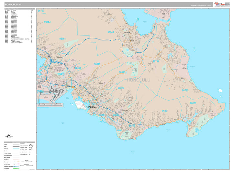The image size is (233, 172).
Task: Click the 96701 ZIP label on map
Action: click(x=62, y=39)
